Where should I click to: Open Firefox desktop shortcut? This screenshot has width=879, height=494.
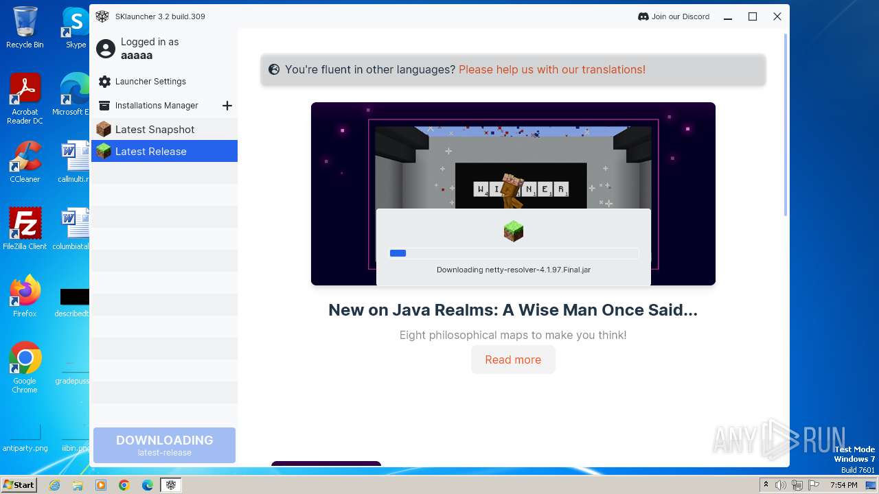pyautogui.click(x=25, y=296)
